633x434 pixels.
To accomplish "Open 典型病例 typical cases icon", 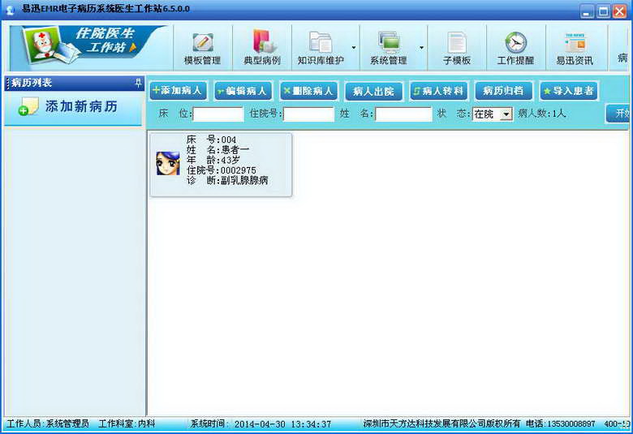I will click(x=262, y=47).
